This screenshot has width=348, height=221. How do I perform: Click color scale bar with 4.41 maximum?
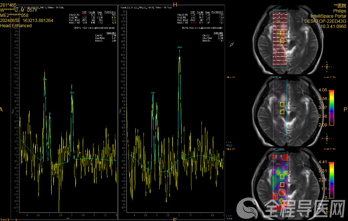pyautogui.click(x=332, y=180)
